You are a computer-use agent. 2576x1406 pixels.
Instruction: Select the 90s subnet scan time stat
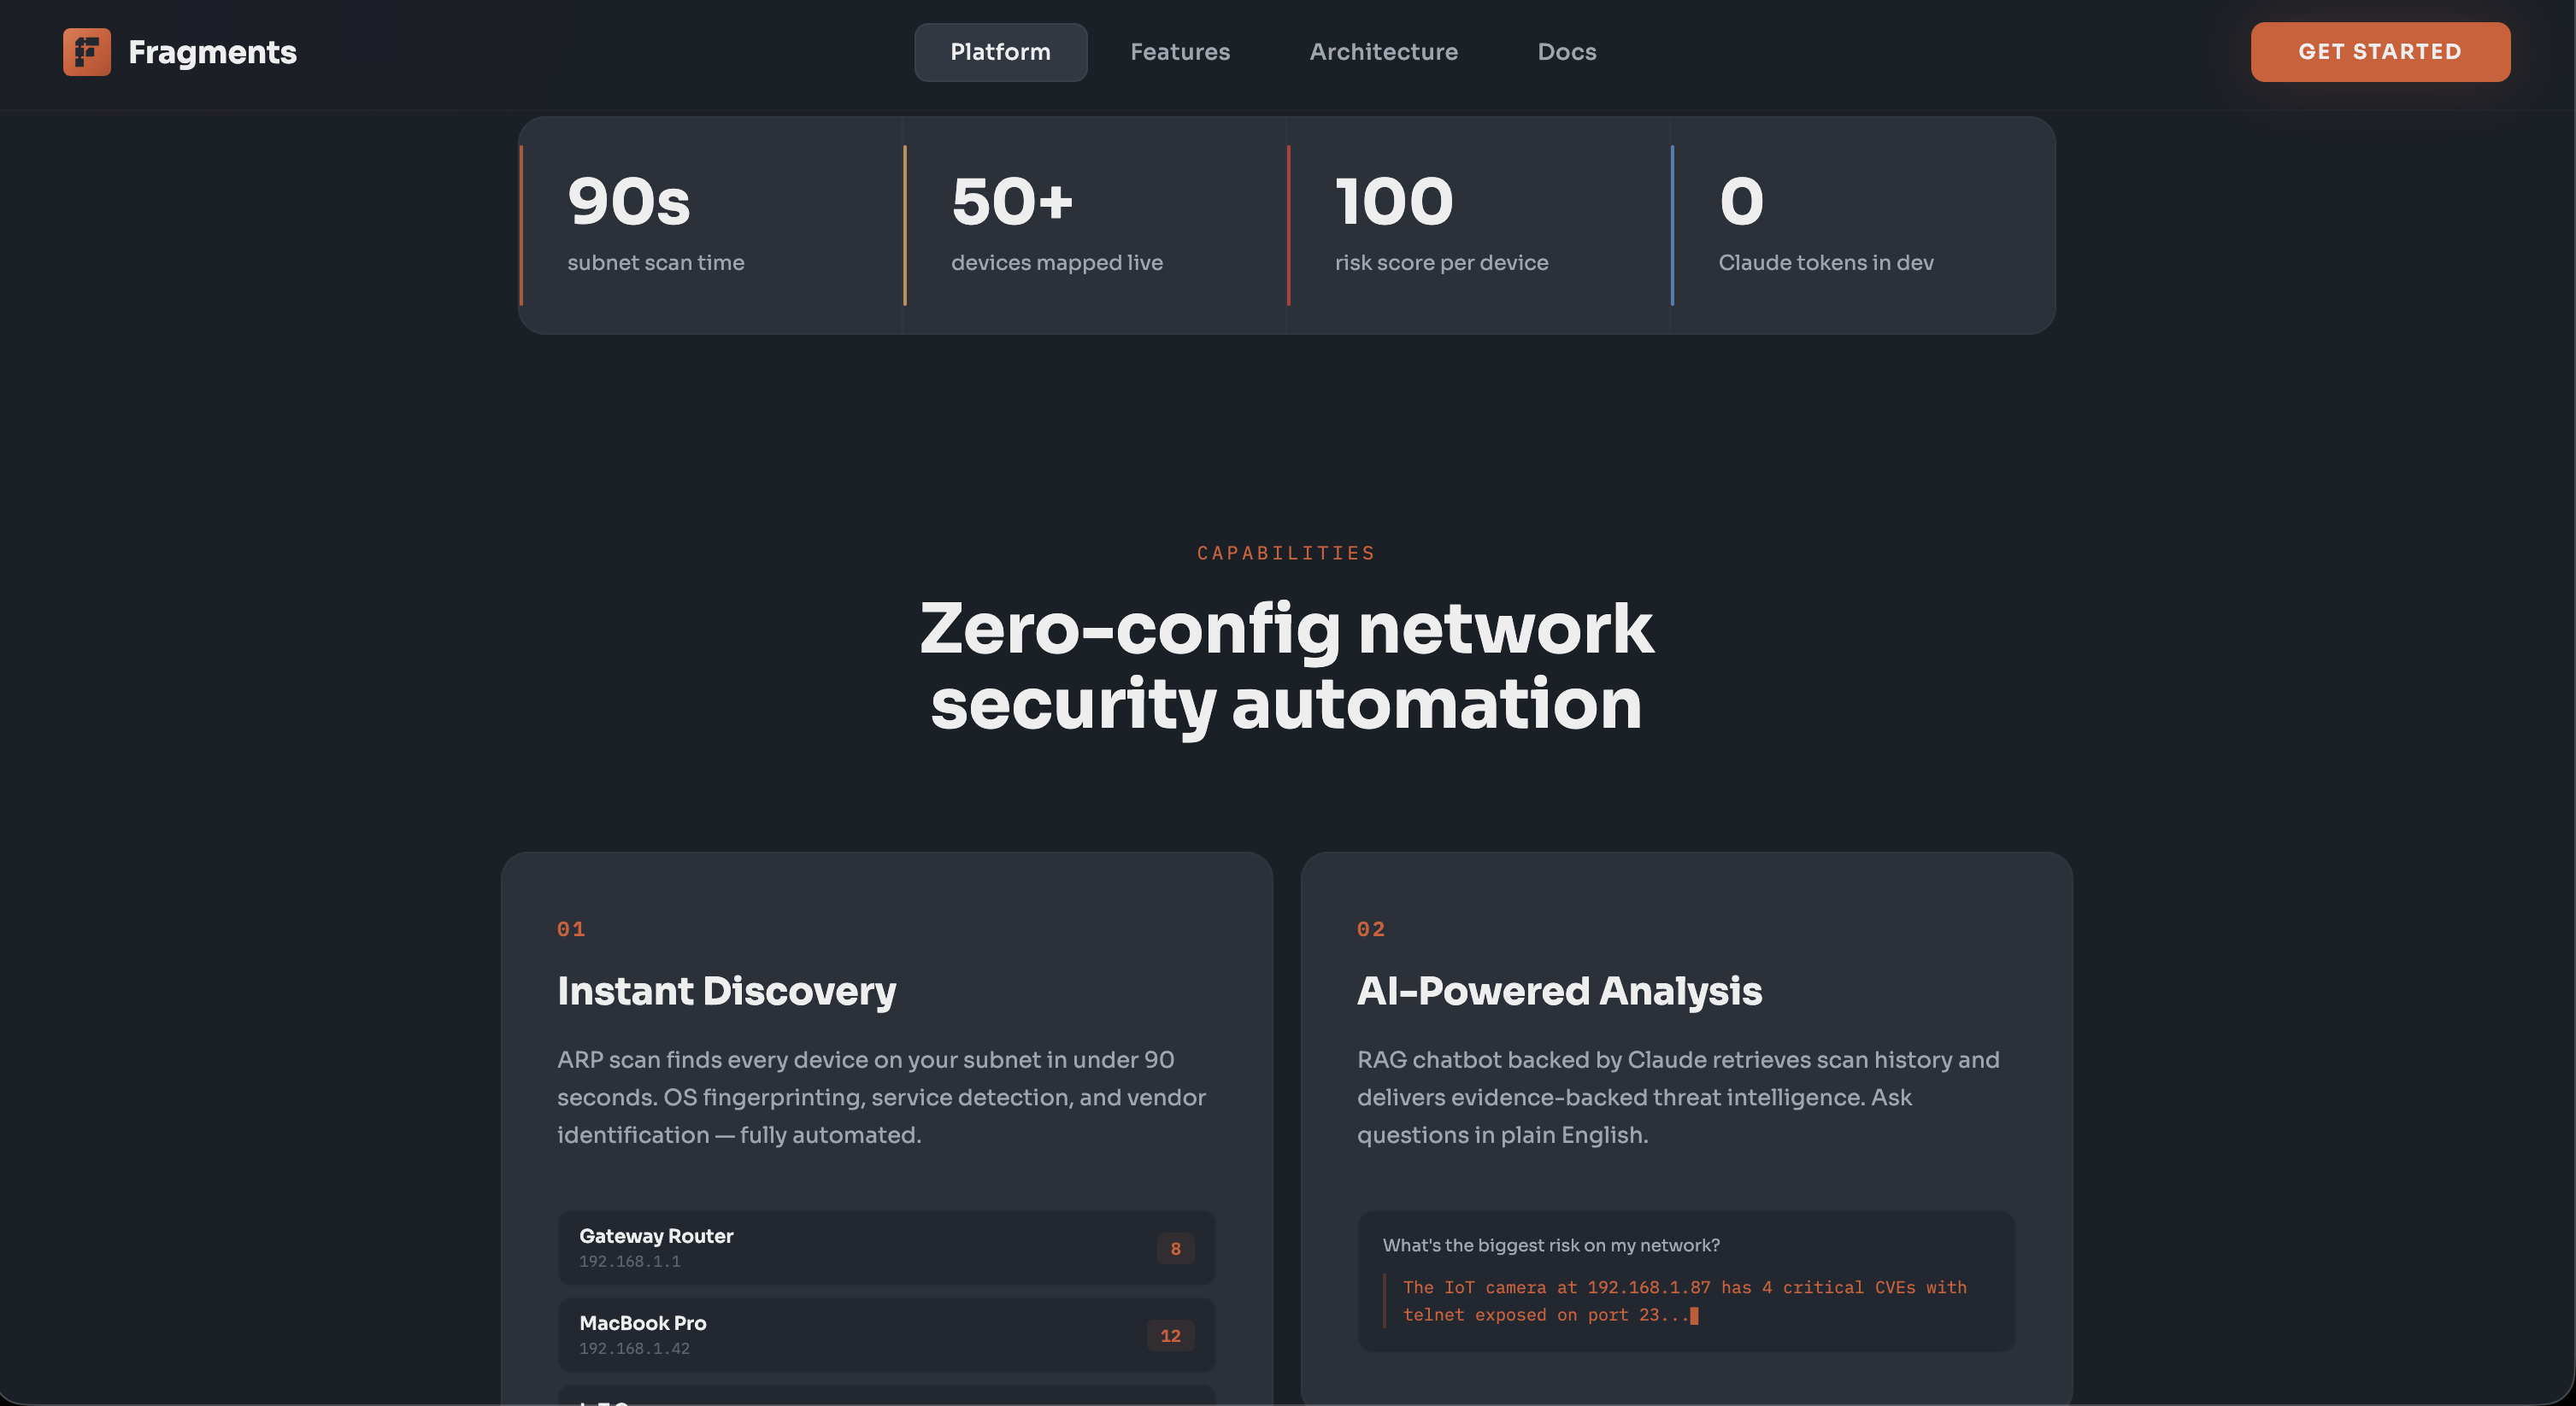710,225
